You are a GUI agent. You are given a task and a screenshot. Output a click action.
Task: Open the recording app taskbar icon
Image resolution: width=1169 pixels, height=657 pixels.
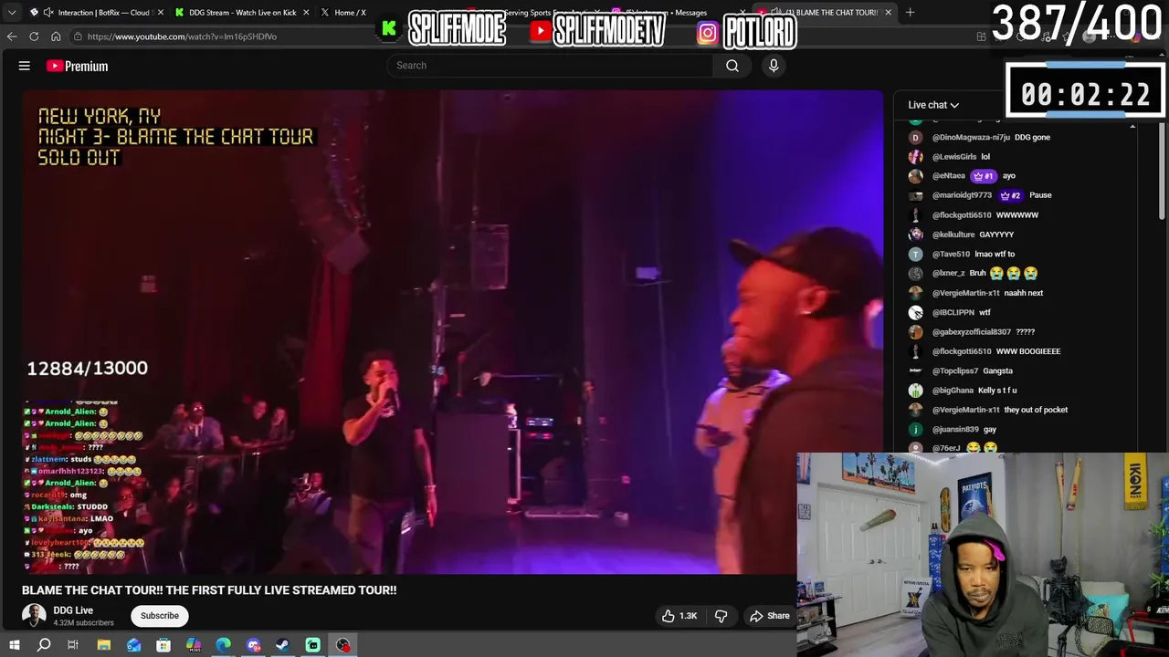[x=342, y=645]
